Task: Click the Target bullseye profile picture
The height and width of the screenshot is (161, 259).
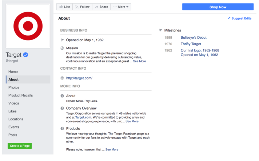Action: click(28, 25)
